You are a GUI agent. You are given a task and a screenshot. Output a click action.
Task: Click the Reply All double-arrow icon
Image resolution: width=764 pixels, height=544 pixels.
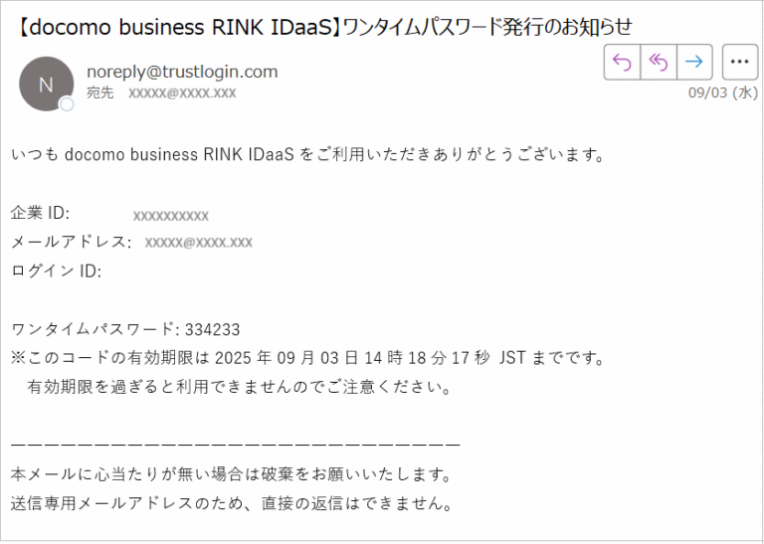click(x=659, y=62)
